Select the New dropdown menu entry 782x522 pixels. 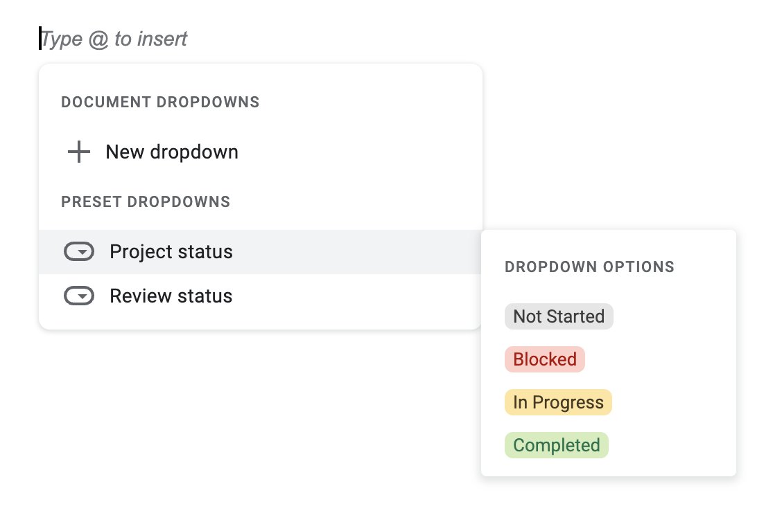point(172,152)
